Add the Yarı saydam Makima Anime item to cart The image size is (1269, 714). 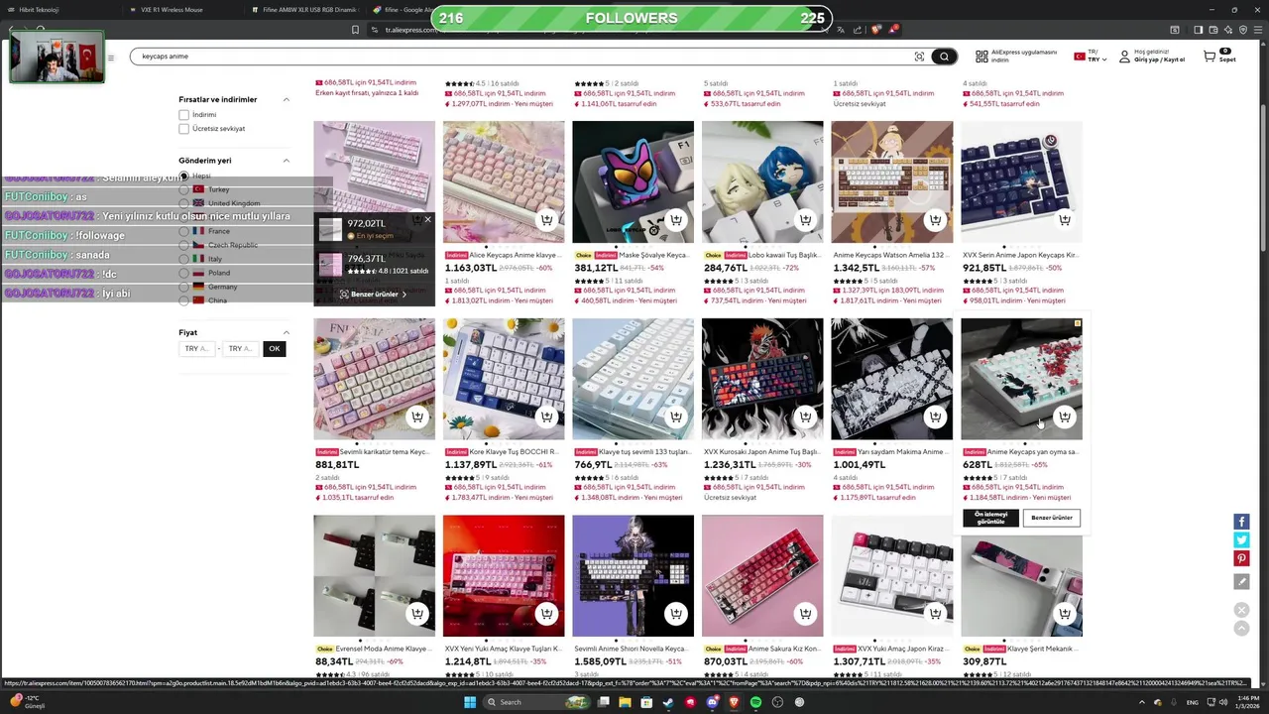point(935,417)
